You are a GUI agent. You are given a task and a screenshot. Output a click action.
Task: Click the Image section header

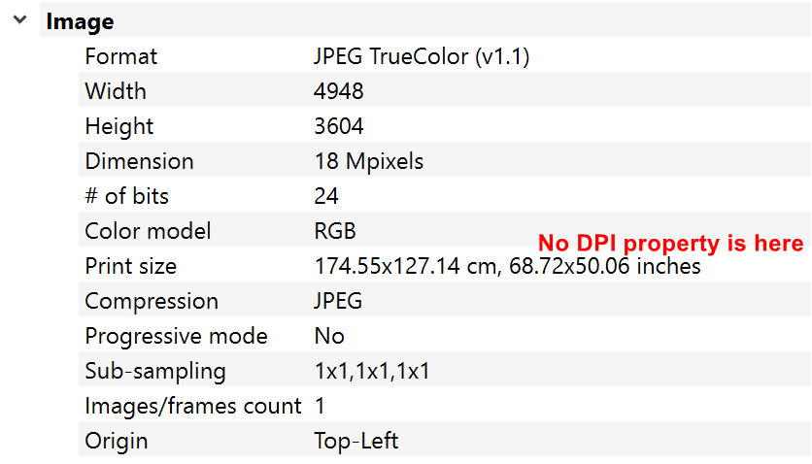(x=80, y=21)
